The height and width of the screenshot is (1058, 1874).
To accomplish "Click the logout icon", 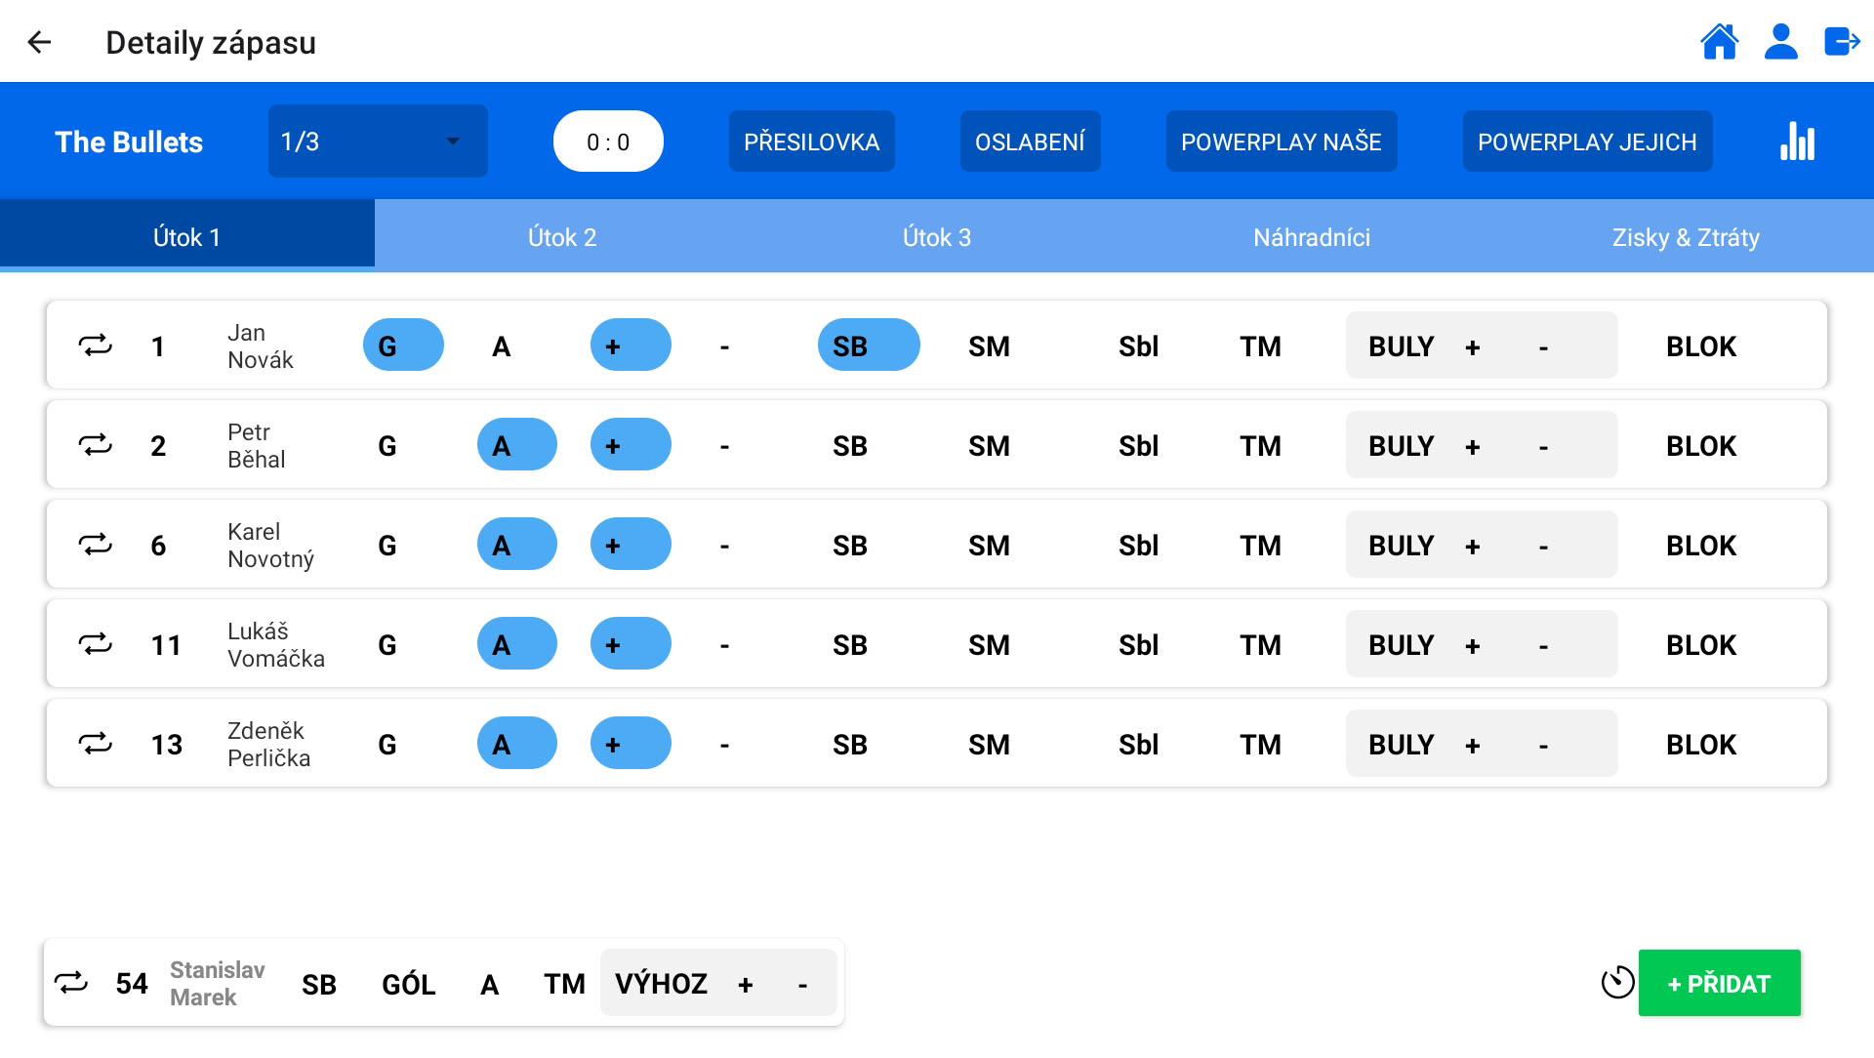I will [x=1842, y=42].
